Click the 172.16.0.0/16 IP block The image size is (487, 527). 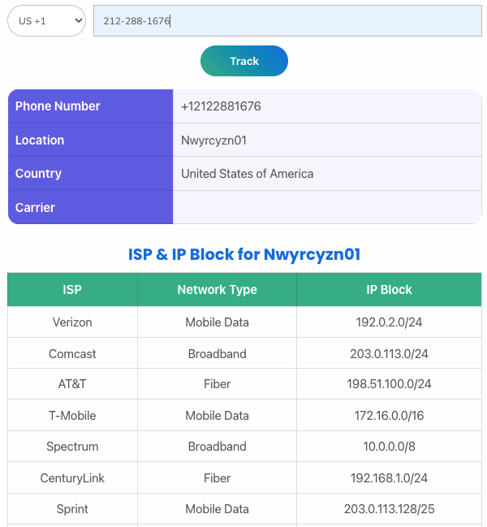(x=389, y=416)
